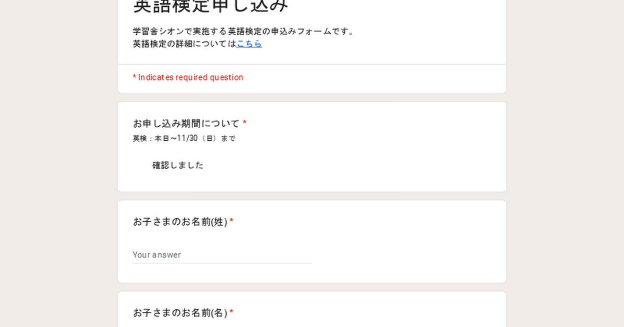Click the red asterisk beside お子さまのお名前(名)

(231, 313)
